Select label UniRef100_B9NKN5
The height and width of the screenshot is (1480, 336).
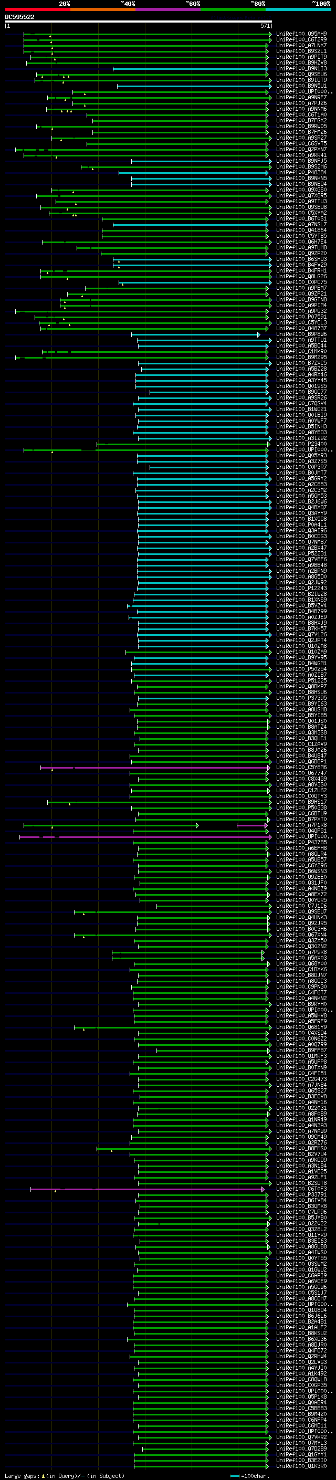301,178
